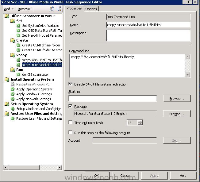
Task: Click the check icon beside xcopy X86 USMT step
Action: click(x=18, y=60)
